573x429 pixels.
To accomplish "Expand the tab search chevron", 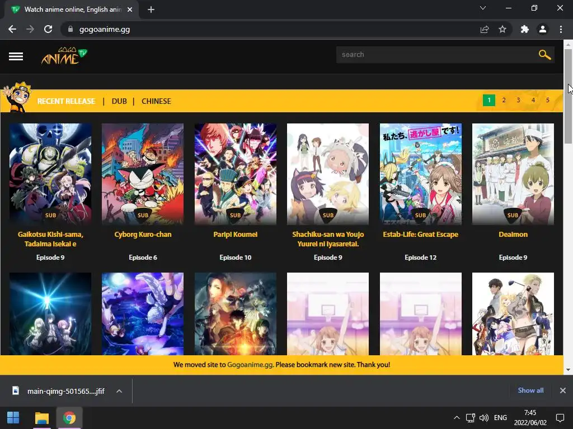I will (483, 8).
